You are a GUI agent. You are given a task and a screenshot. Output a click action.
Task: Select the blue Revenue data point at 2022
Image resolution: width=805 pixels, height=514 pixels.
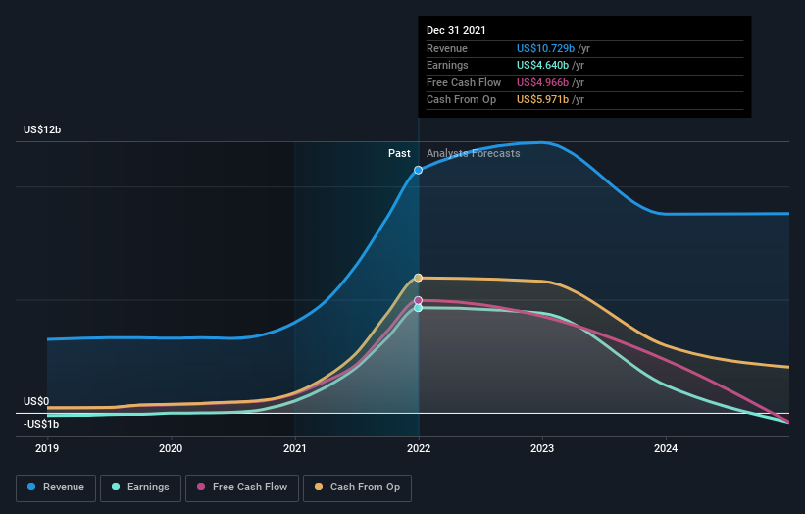coord(419,170)
